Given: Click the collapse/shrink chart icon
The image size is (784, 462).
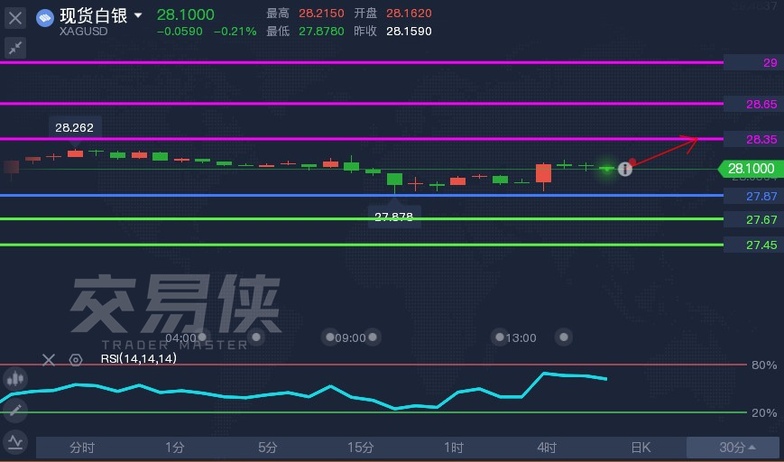Looking at the screenshot, I should click(x=15, y=48).
